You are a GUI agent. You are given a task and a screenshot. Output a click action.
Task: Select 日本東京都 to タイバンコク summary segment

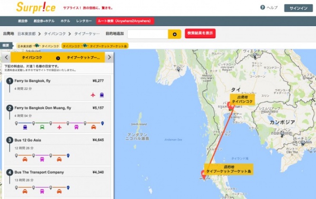point(38,46)
